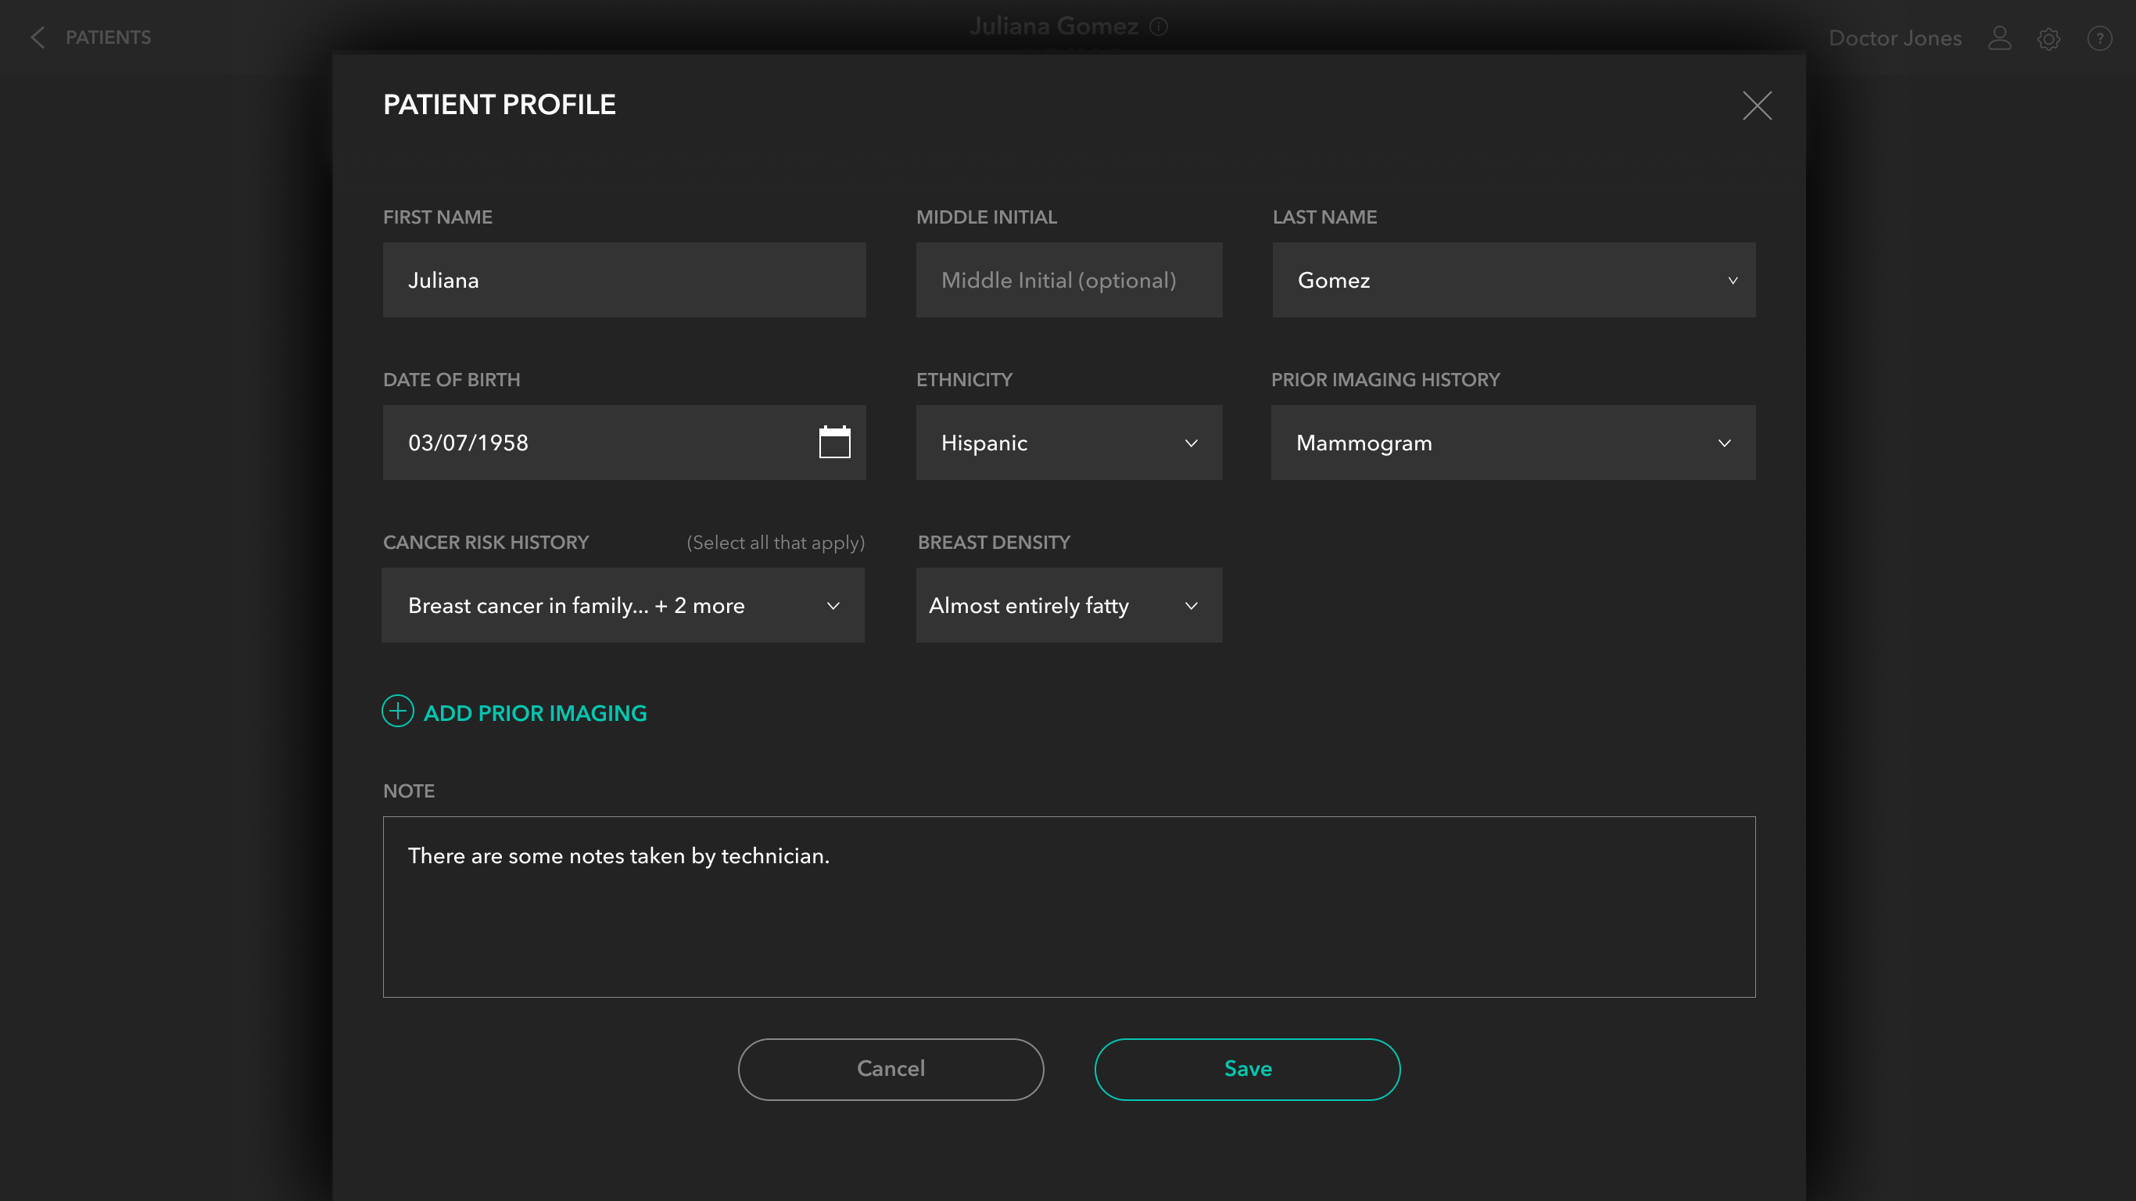Viewport: 2136px width, 1201px height.
Task: Click the info icon beside Juliana Gomez
Action: pos(1159,27)
